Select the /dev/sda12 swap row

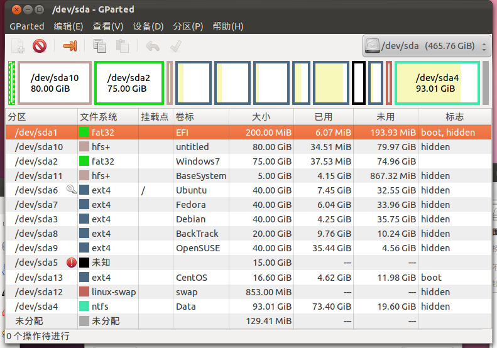[249, 292]
